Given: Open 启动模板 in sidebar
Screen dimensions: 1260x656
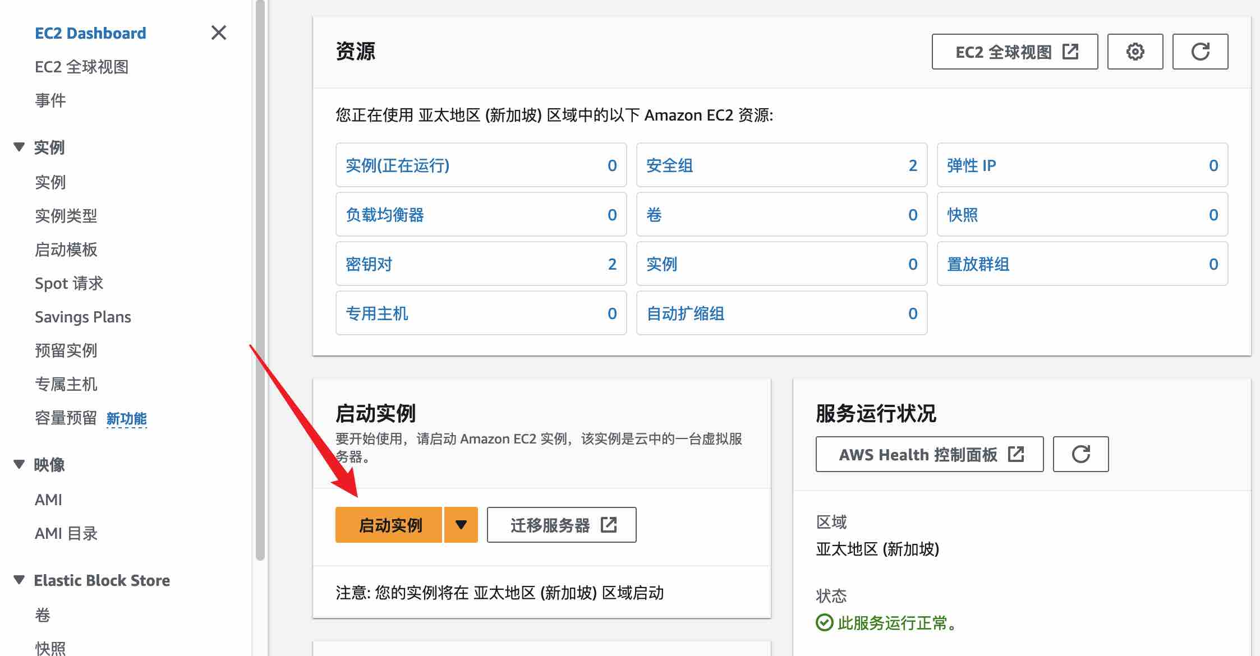Looking at the screenshot, I should click(x=66, y=250).
